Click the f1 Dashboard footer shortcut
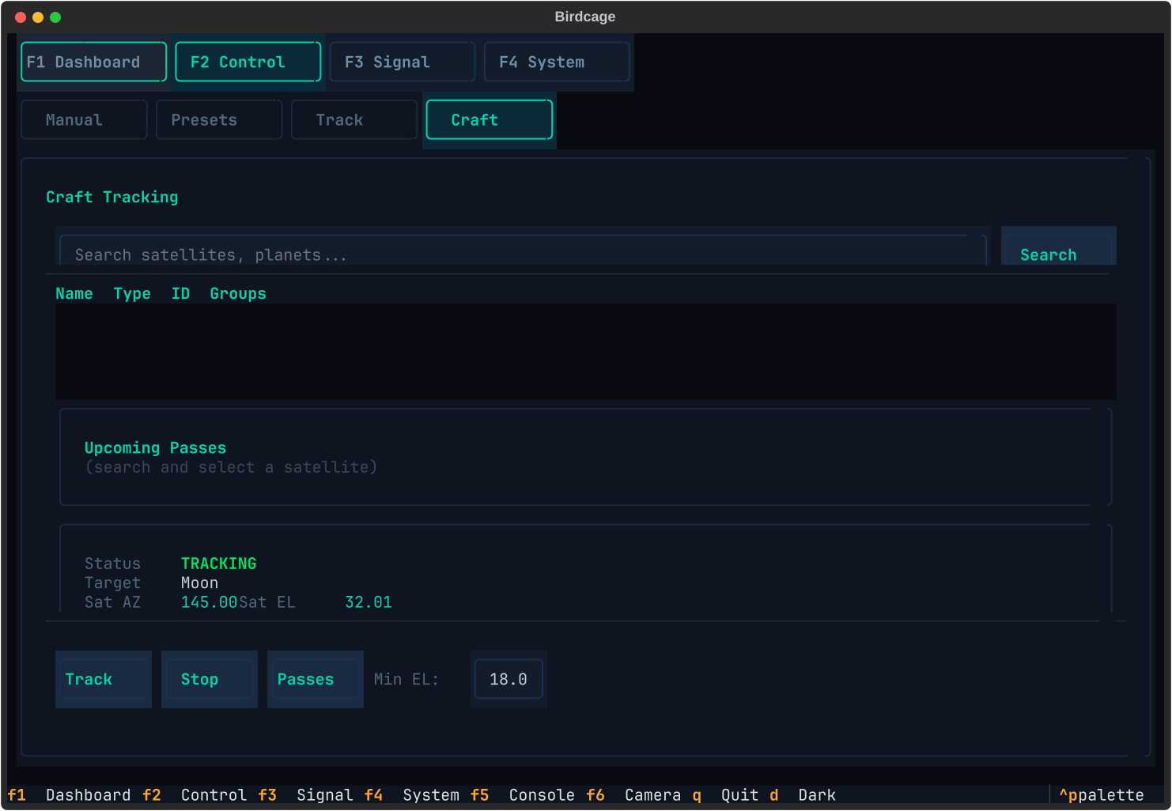 tap(70, 794)
